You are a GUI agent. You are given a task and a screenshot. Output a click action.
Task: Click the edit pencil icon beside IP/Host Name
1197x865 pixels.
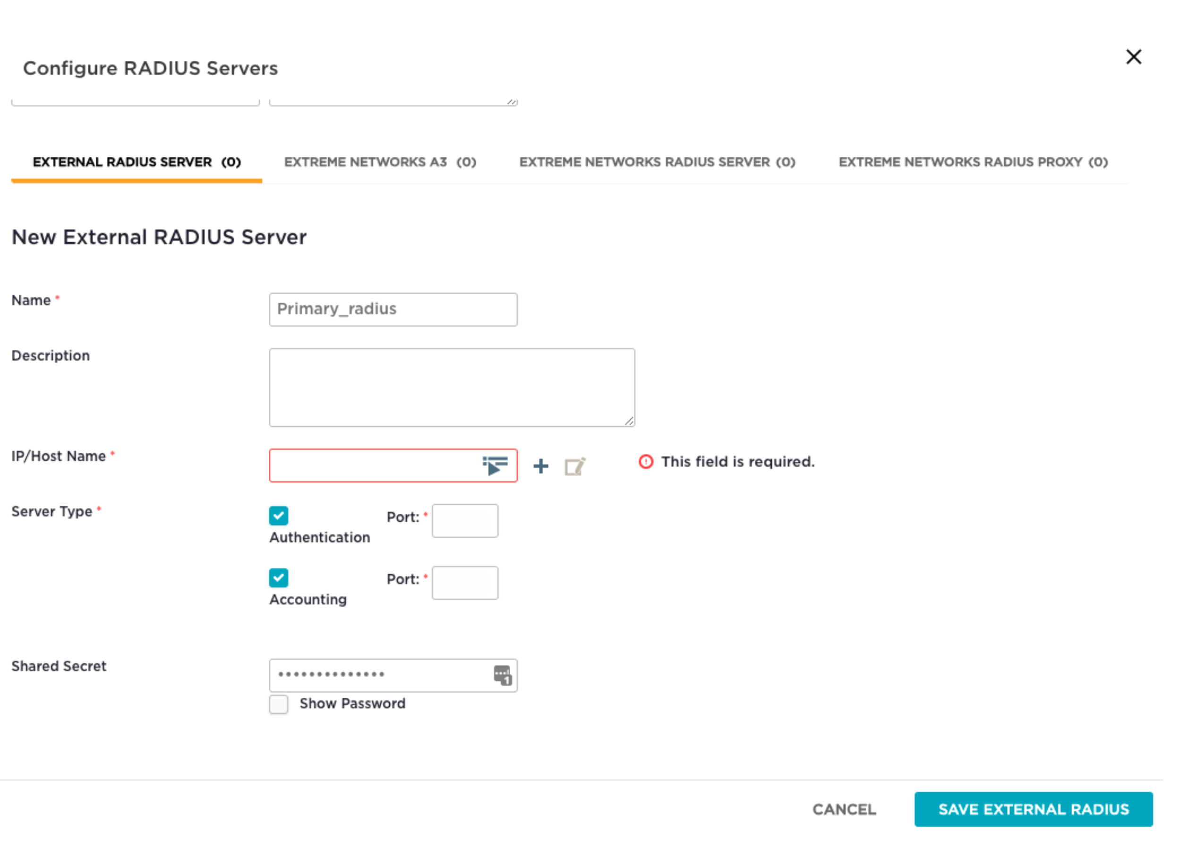pos(575,466)
